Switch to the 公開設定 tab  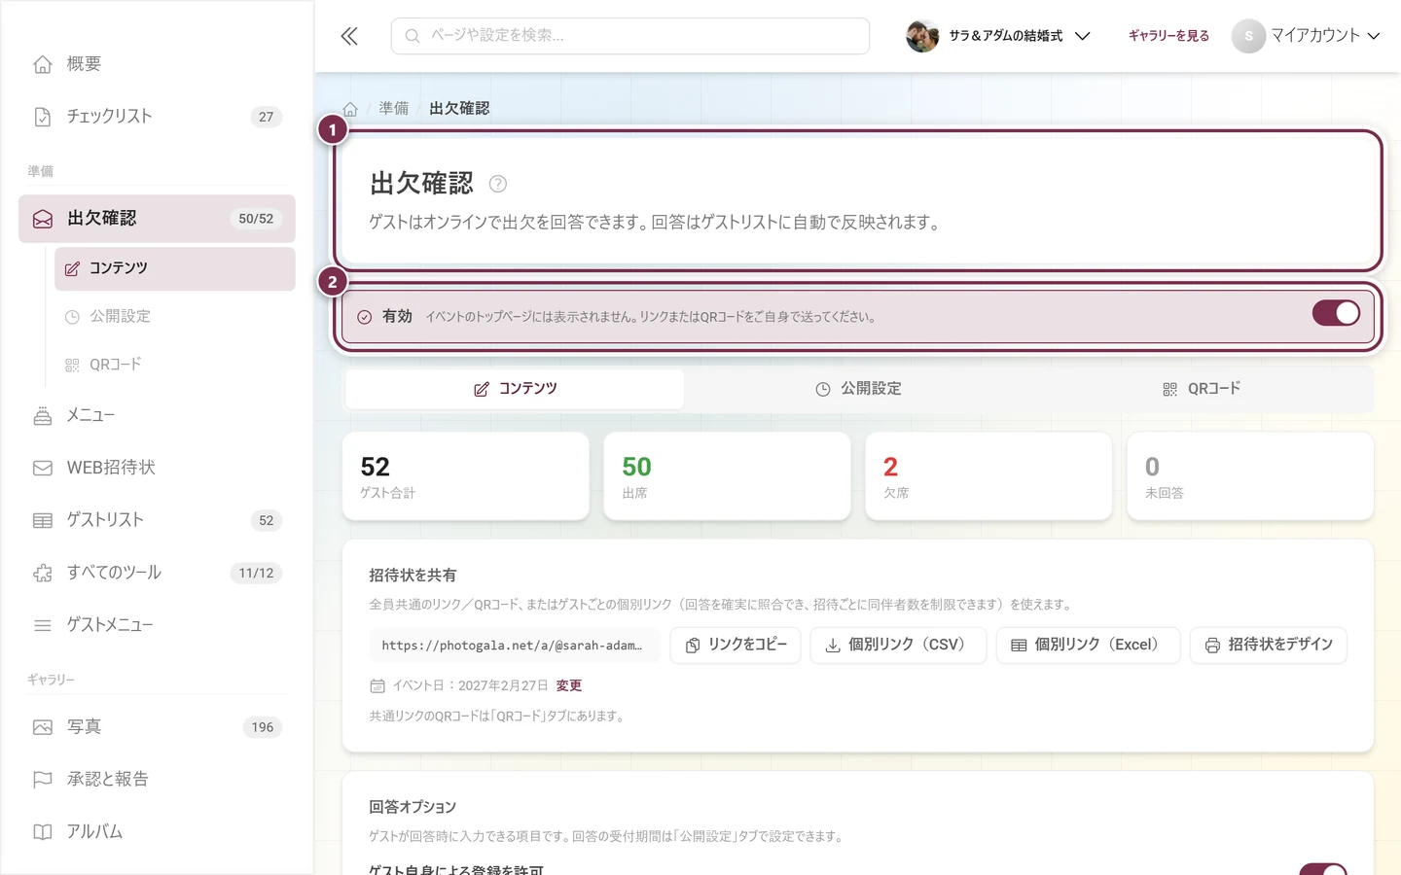click(x=858, y=389)
